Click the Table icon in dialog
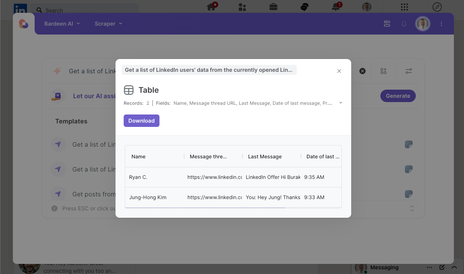This screenshot has width=464, height=274. point(129,90)
